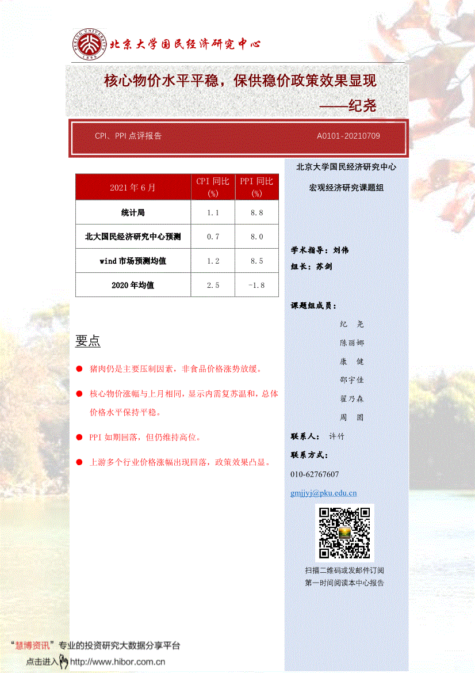The height and width of the screenshot is (673, 475).
Task: Click the 2020 CPI value 2.5
Action: click(x=213, y=285)
